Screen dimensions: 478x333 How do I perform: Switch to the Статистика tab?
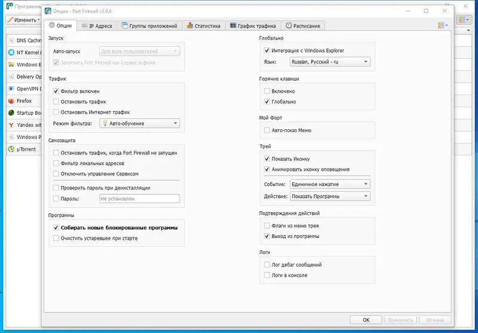[x=204, y=26]
